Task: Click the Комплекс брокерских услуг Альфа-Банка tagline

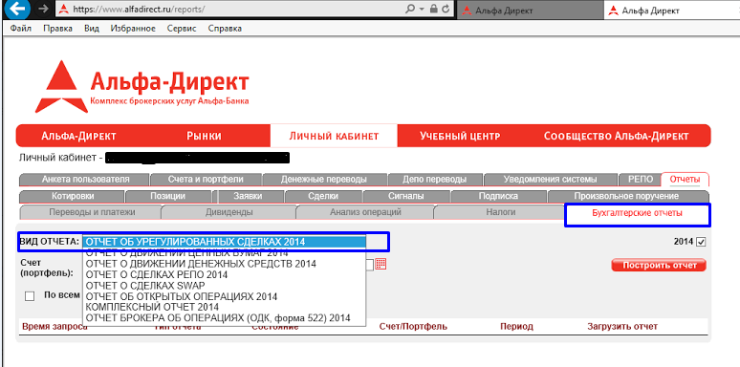Action: pos(169,101)
